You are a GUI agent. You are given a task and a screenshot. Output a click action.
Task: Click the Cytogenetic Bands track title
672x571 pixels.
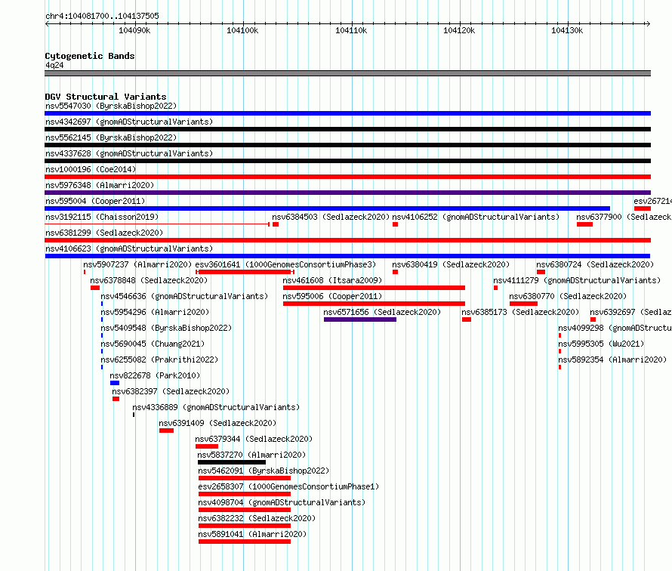(90, 56)
